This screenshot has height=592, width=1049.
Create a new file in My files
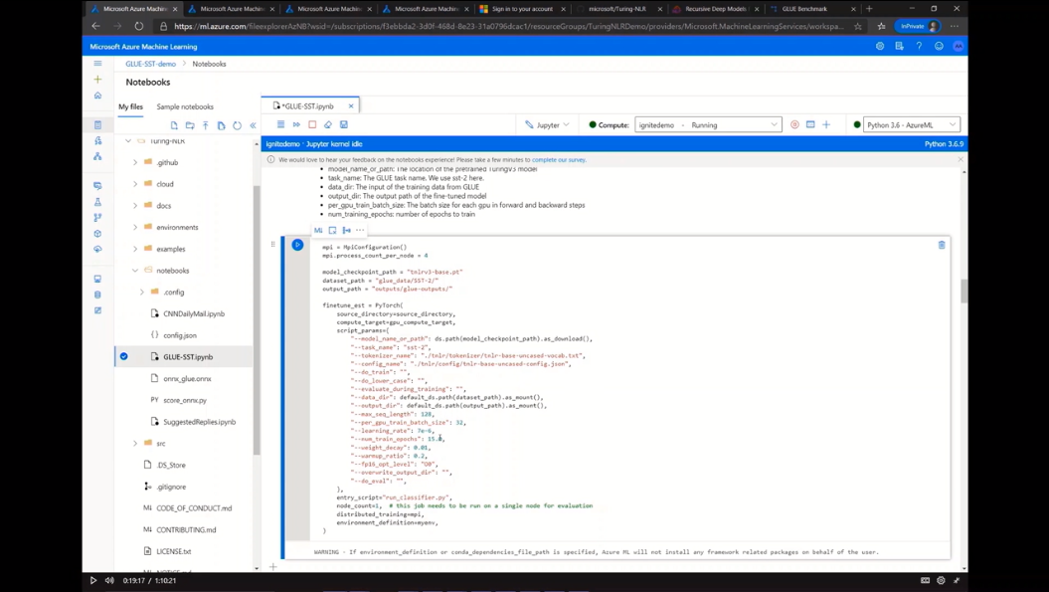tap(174, 125)
